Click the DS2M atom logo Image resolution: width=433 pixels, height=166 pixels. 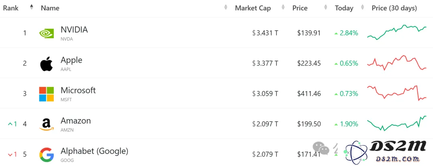pos(356,152)
